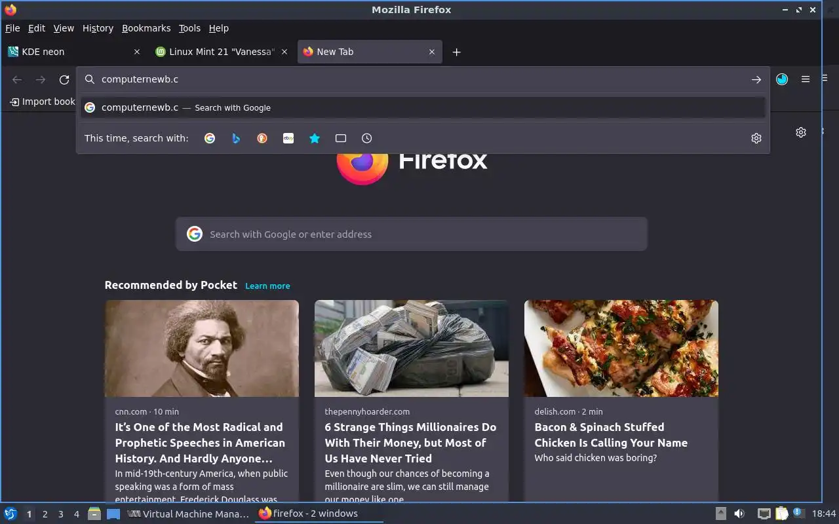Switch to virtual desktop 3
Viewport: 839px width, 524px height.
click(x=60, y=514)
